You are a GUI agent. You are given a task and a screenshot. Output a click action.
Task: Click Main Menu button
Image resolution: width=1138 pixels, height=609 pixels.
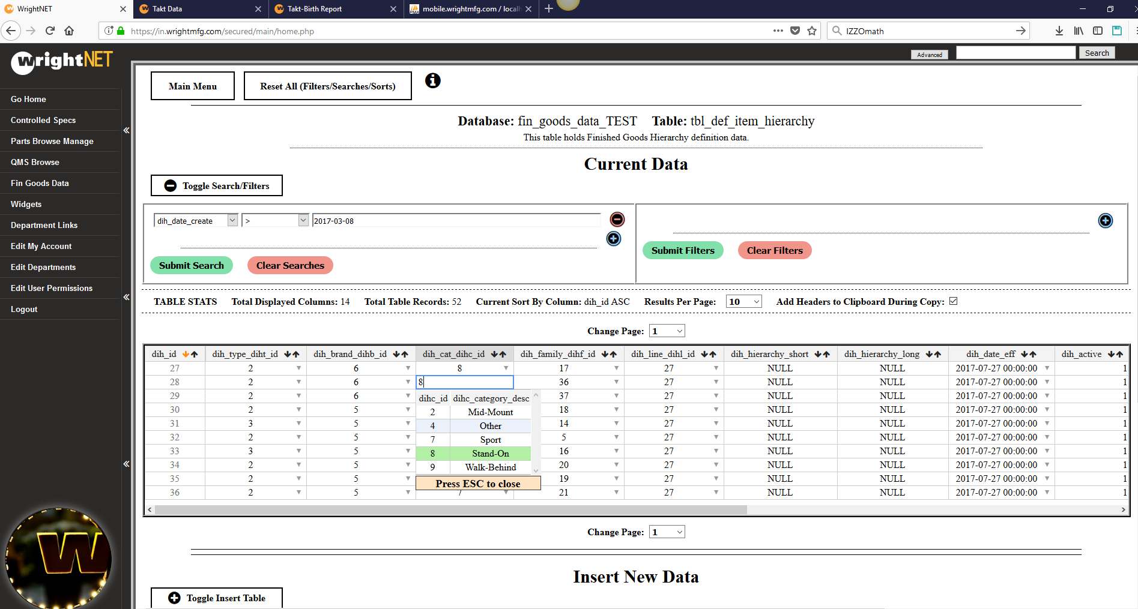[x=193, y=86]
